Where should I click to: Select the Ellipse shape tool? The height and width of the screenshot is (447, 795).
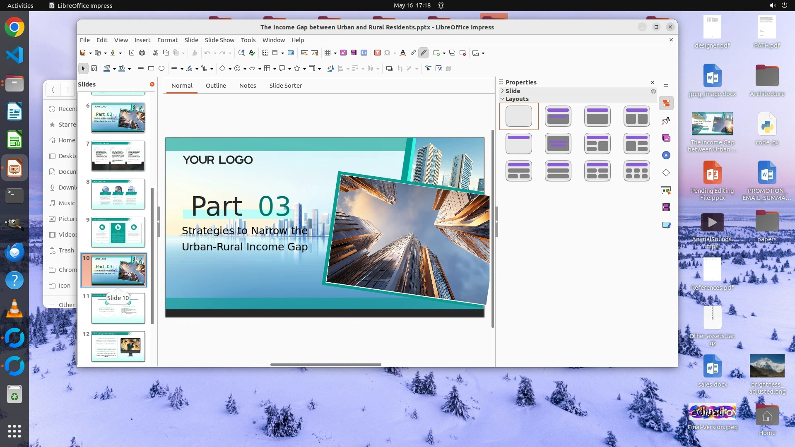coord(161,68)
